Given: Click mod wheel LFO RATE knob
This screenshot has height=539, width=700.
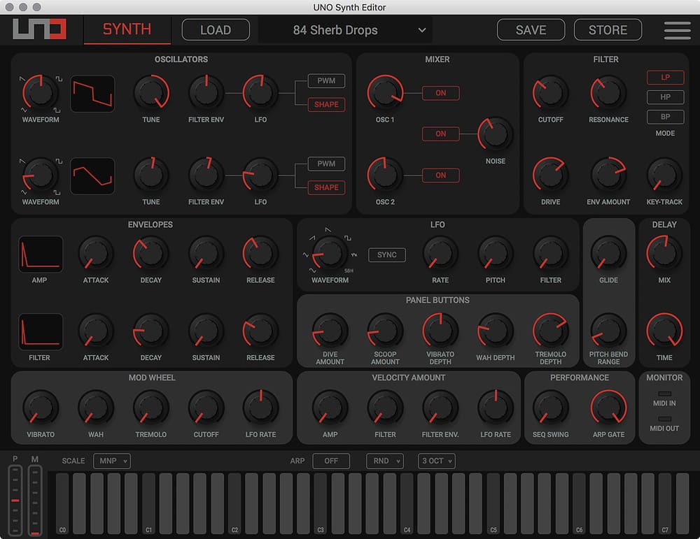Looking at the screenshot, I should pos(260,407).
